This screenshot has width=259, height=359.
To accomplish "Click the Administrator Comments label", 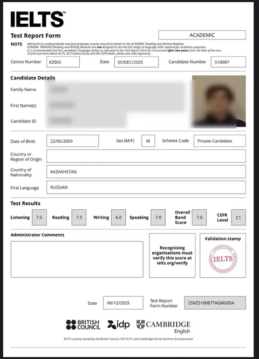I will [x=37, y=235].
